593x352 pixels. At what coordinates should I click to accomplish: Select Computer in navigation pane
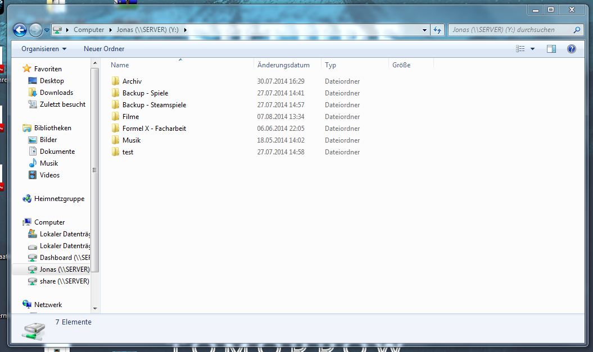pos(49,222)
